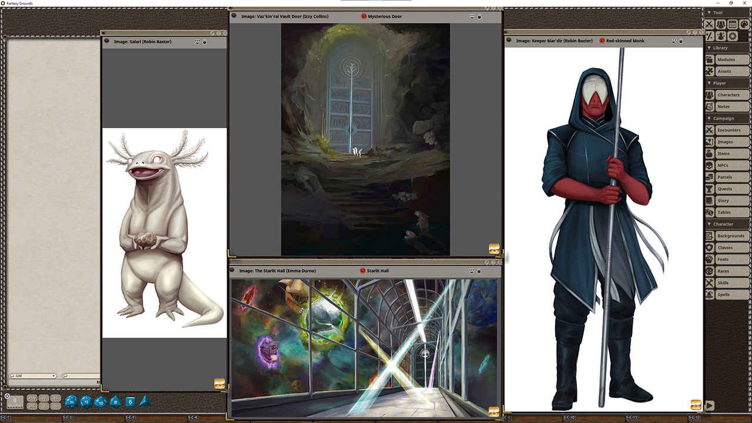Collapse the Library sidebar section

click(709, 48)
